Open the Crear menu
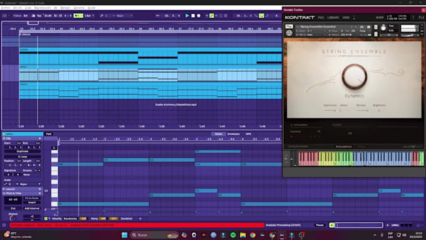 tap(28, 8)
